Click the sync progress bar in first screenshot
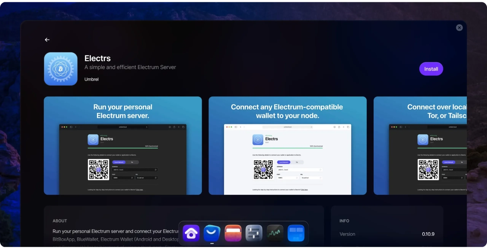The width and height of the screenshot is (487, 249). pos(123,148)
